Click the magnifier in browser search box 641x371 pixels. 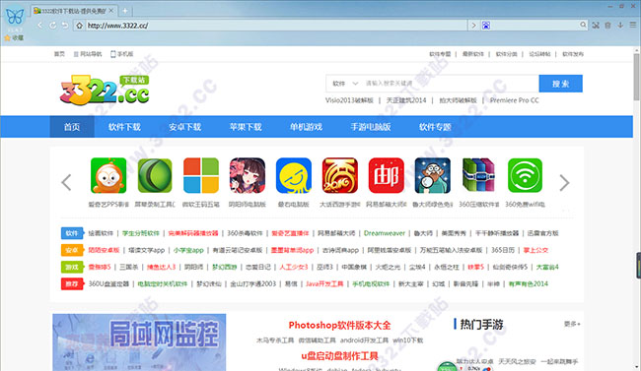tap(583, 25)
